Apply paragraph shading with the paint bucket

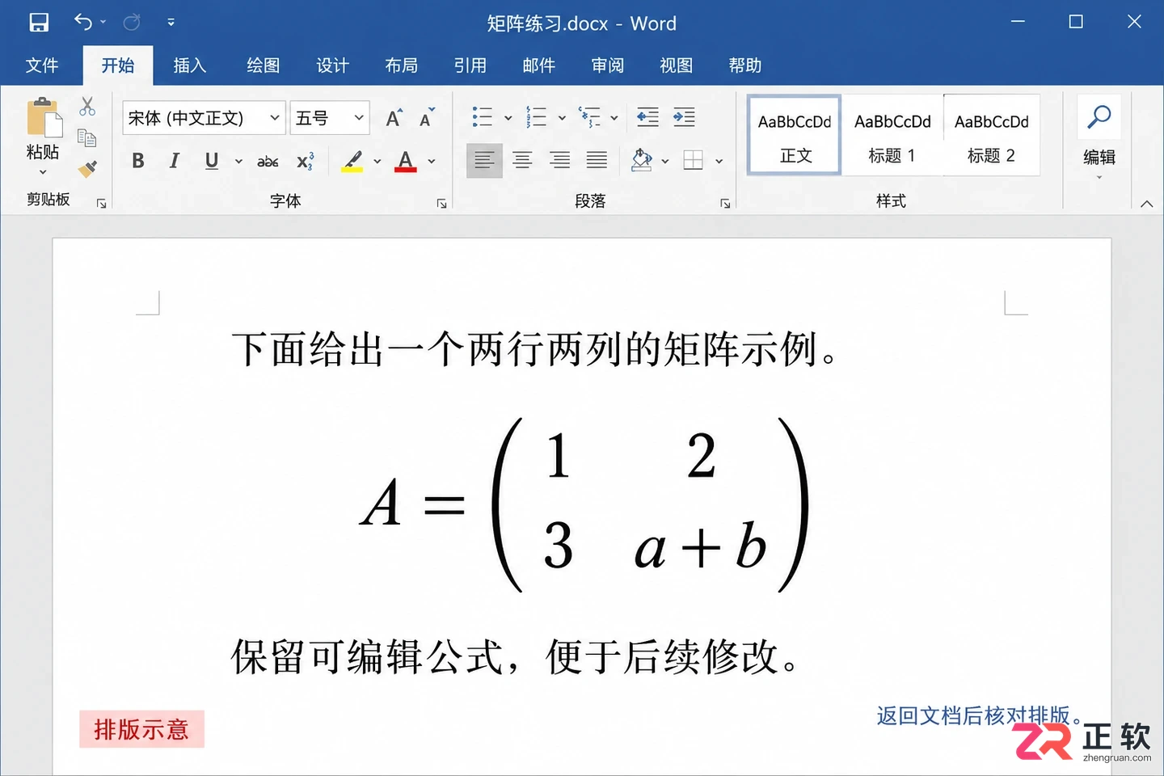pyautogui.click(x=642, y=160)
